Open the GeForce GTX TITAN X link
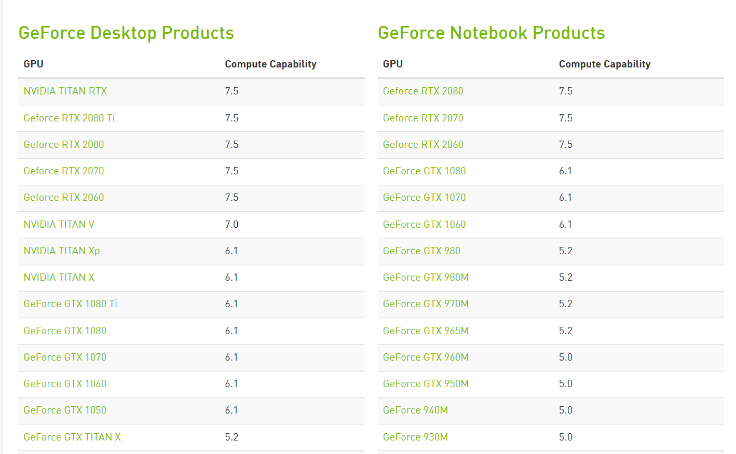 [x=72, y=437]
